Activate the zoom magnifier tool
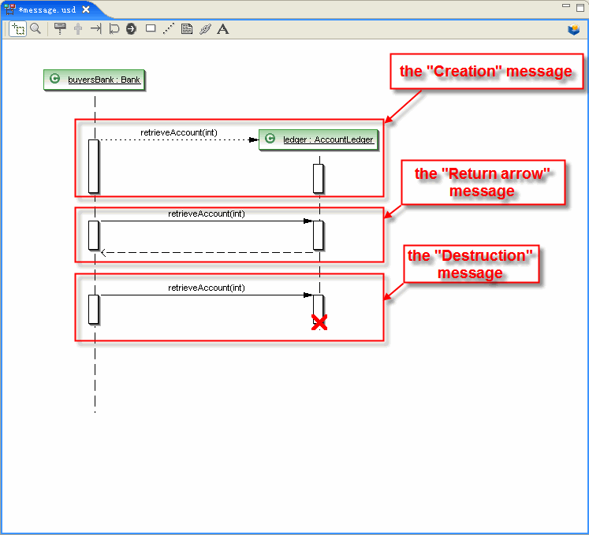The width and height of the screenshot is (589, 535). tap(35, 29)
